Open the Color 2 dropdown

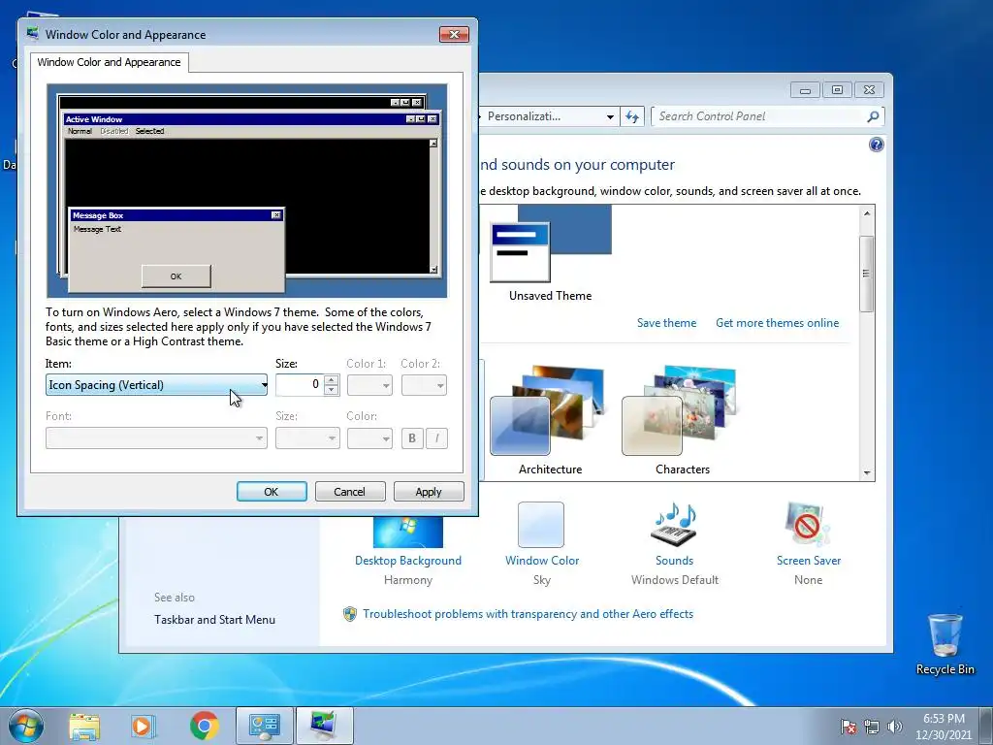(424, 384)
